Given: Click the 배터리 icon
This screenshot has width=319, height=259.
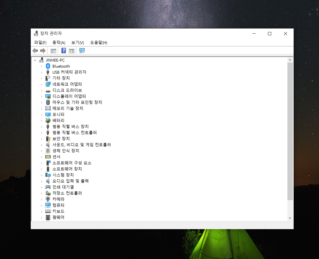Looking at the screenshot, I should point(48,120).
